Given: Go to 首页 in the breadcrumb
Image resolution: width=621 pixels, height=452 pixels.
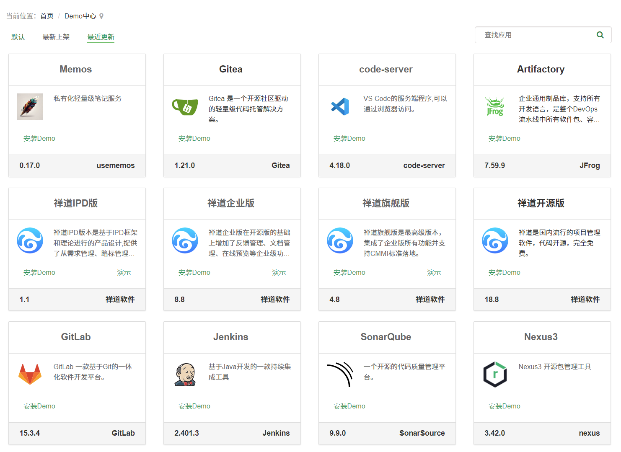Looking at the screenshot, I should (47, 16).
